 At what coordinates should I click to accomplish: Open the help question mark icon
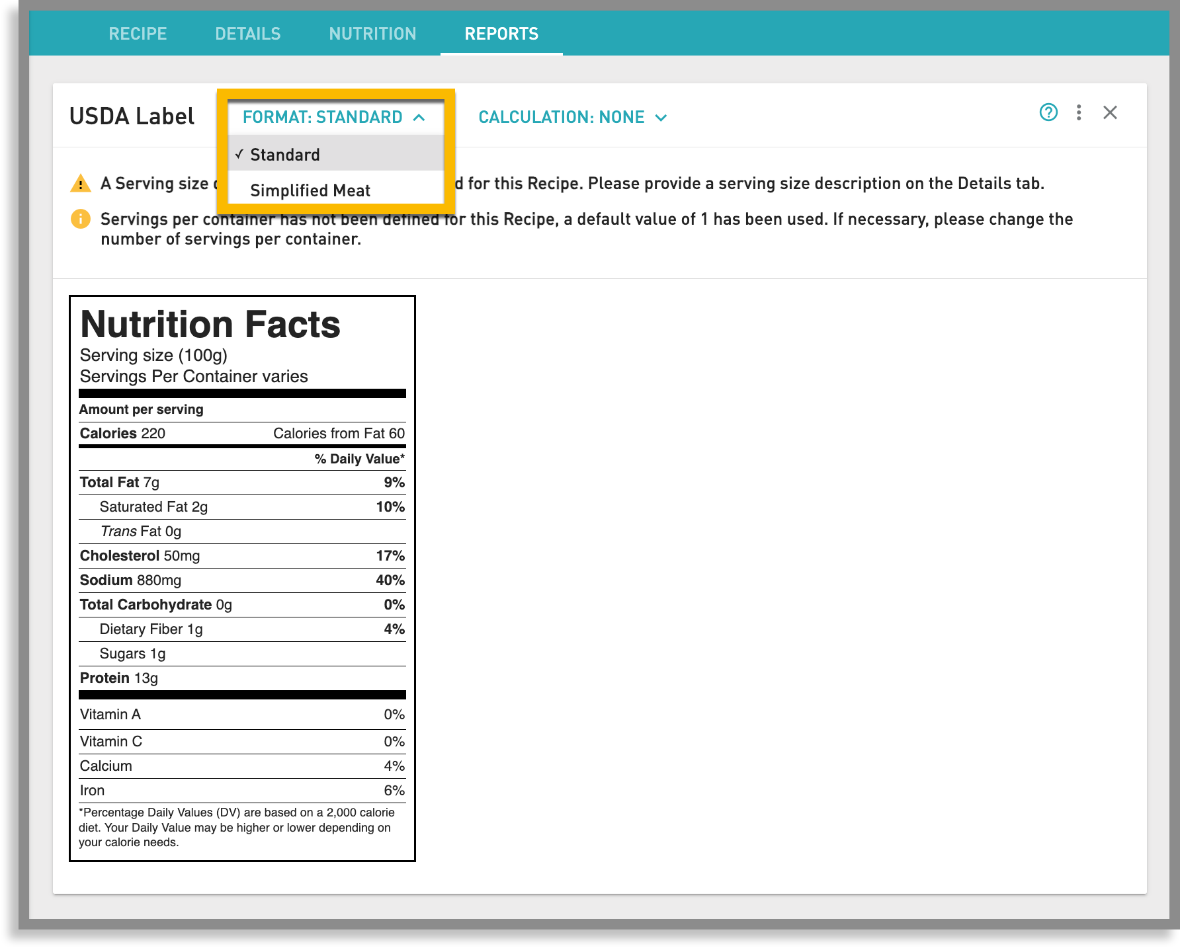point(1049,113)
